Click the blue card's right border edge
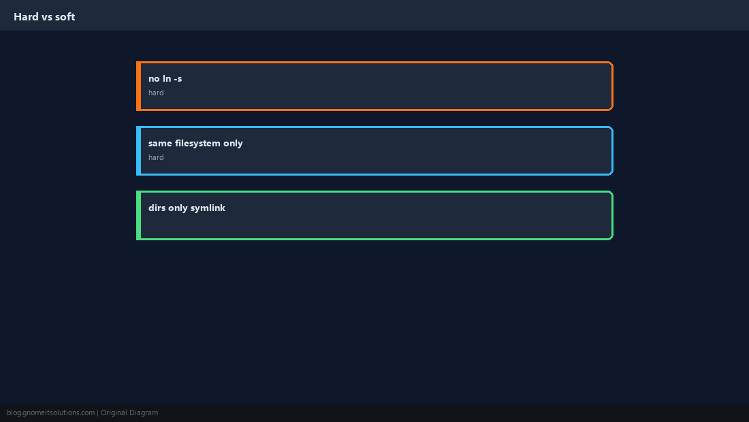This screenshot has height=422, width=749. coord(612,151)
